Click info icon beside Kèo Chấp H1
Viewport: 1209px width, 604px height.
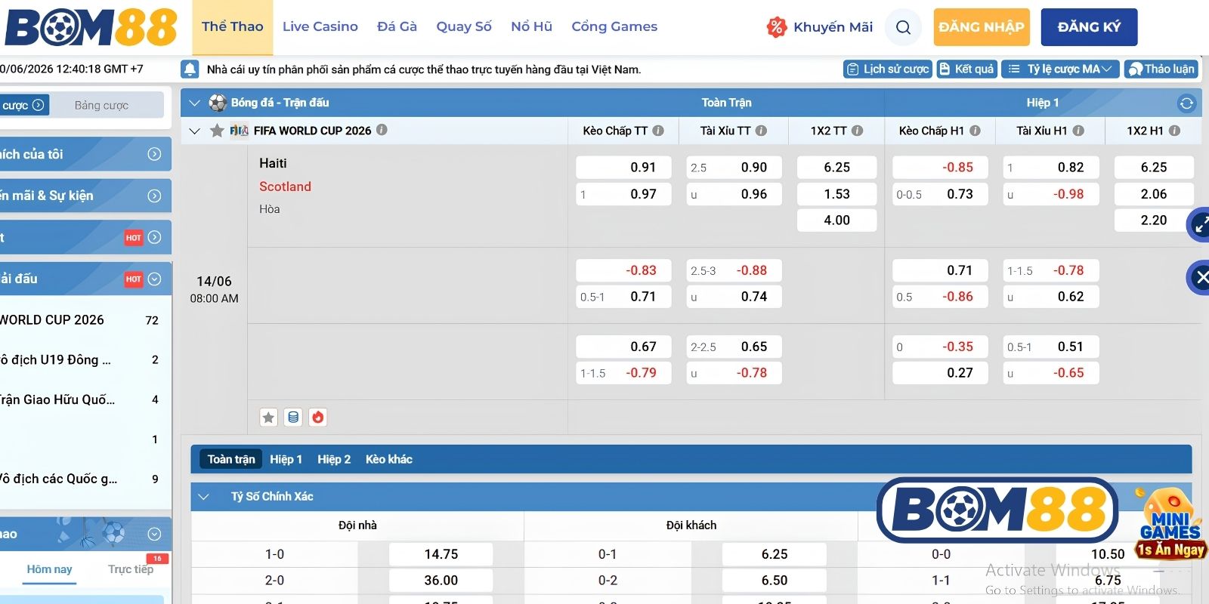[975, 131]
